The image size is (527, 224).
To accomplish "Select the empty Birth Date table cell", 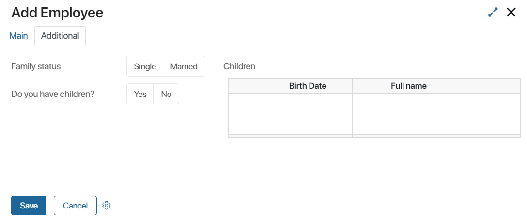I will [291, 114].
